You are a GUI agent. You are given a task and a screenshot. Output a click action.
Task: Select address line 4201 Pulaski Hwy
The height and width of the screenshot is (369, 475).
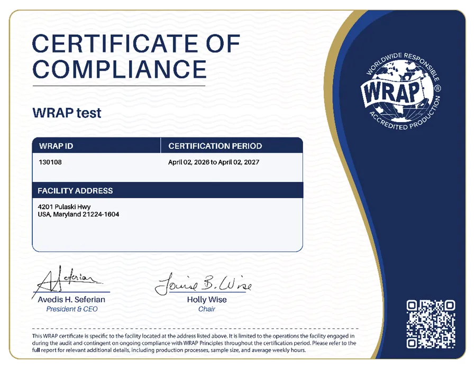[x=64, y=207]
